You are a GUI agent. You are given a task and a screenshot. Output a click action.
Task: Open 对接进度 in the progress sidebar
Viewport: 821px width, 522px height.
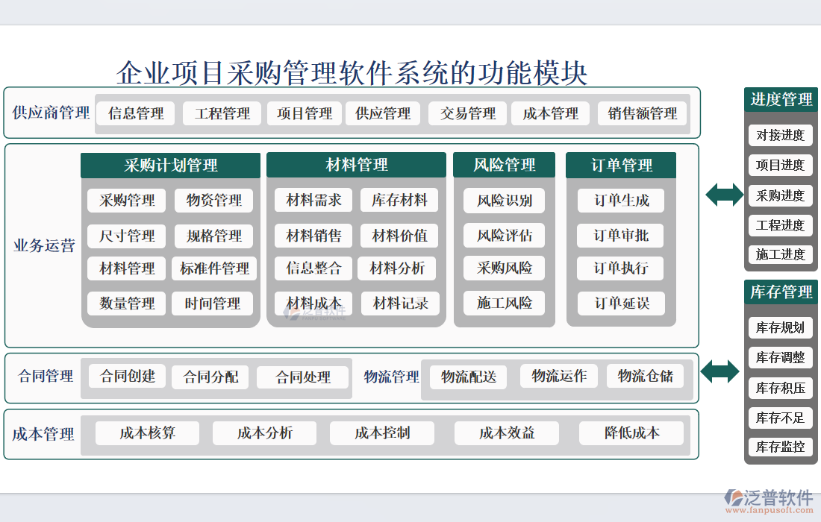tap(780, 135)
